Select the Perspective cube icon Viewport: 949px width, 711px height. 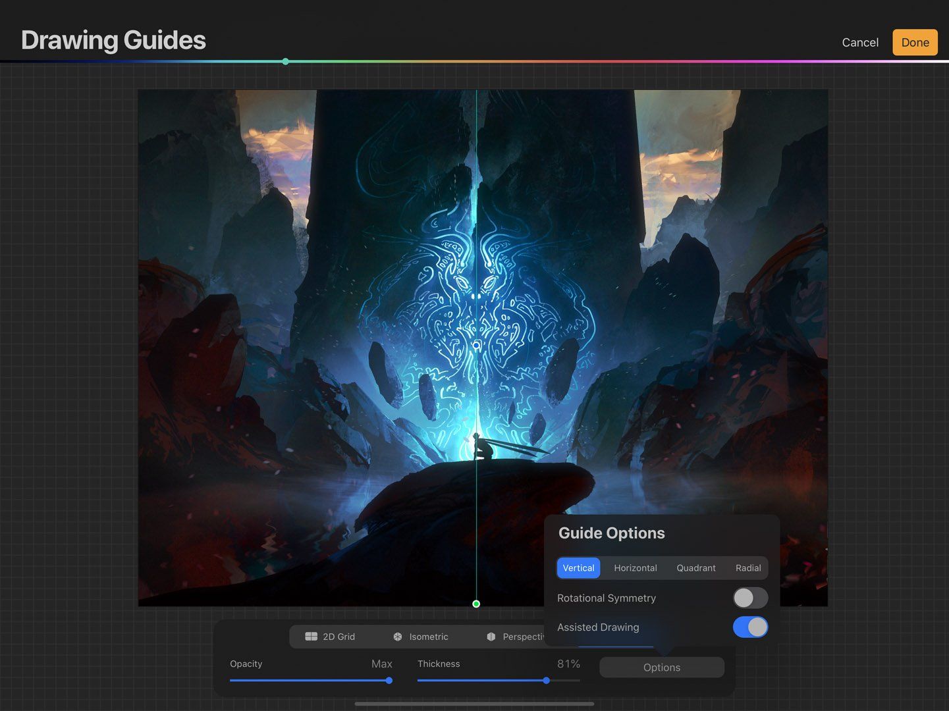coord(491,637)
